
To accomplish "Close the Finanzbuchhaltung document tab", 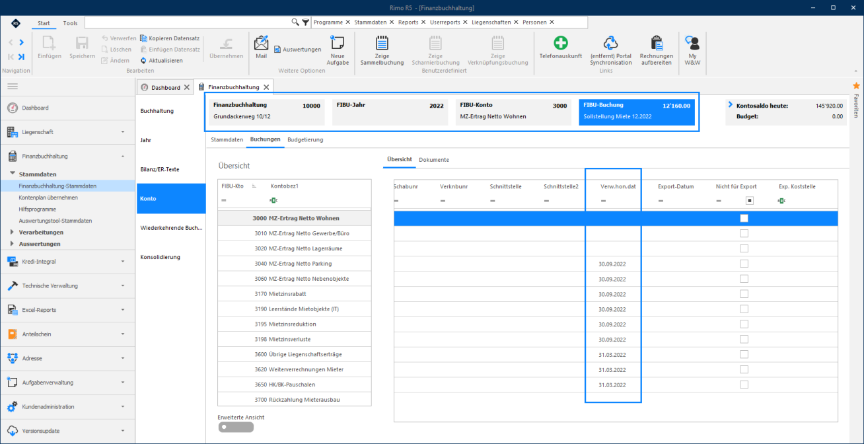I will point(266,87).
